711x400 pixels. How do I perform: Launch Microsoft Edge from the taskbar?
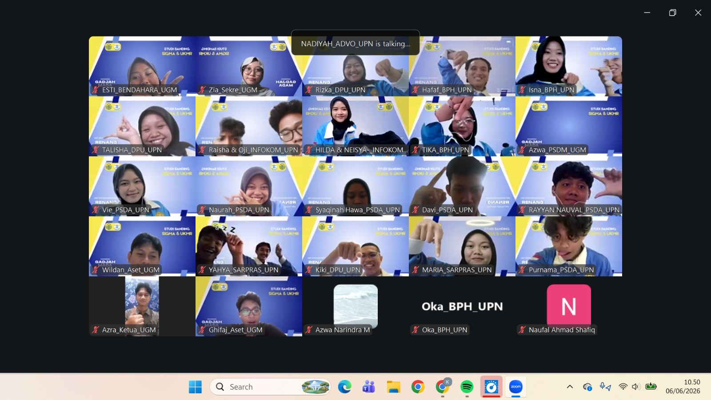tap(344, 387)
